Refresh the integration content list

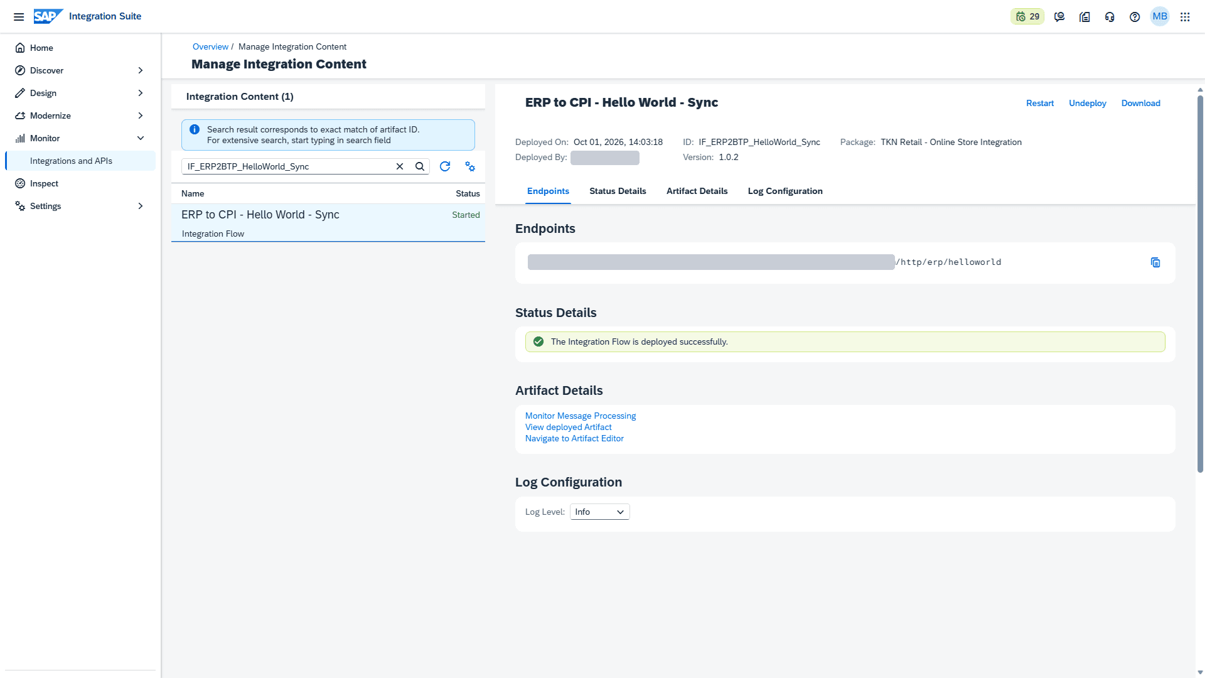click(445, 166)
